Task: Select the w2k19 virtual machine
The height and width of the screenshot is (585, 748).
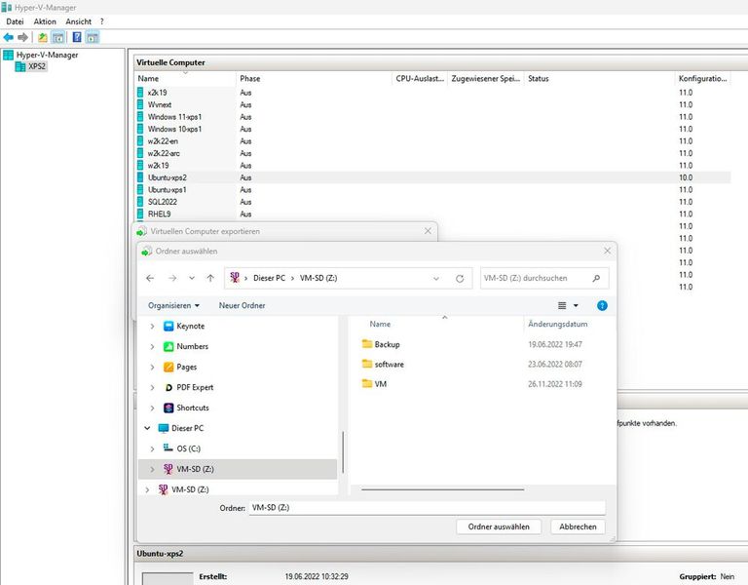Action: pos(433,165)
